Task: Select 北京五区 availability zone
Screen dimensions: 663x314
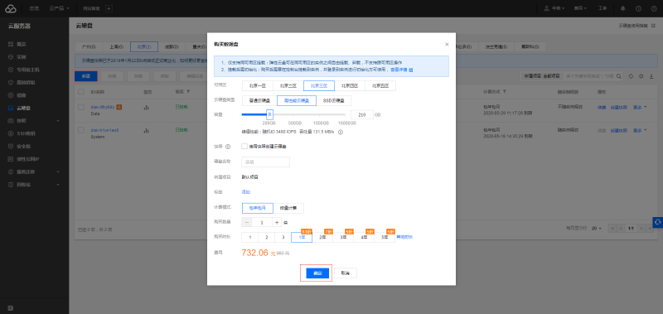Action: pos(380,86)
